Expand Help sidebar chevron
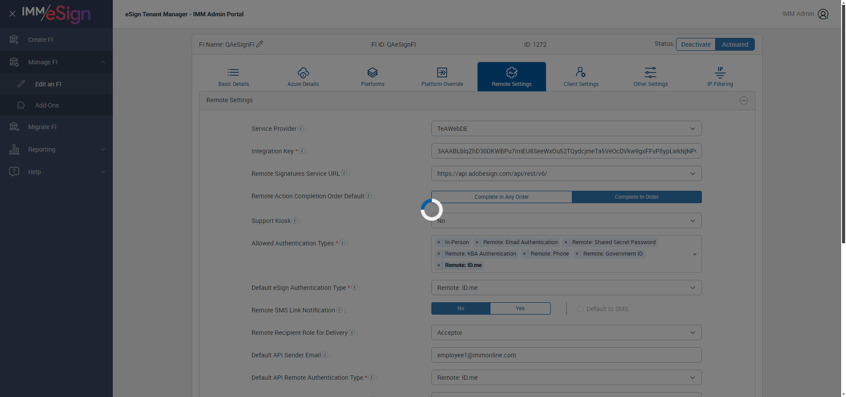This screenshot has width=846, height=397. (x=103, y=172)
